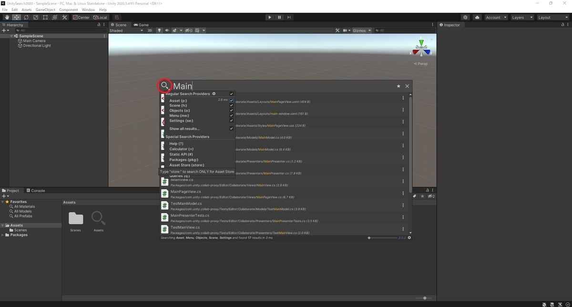Uncheck the Scene (h:) search provider
The height and width of the screenshot is (307, 572).
pyautogui.click(x=231, y=105)
